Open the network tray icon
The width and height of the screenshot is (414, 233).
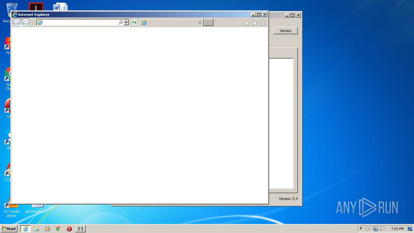[376, 229]
